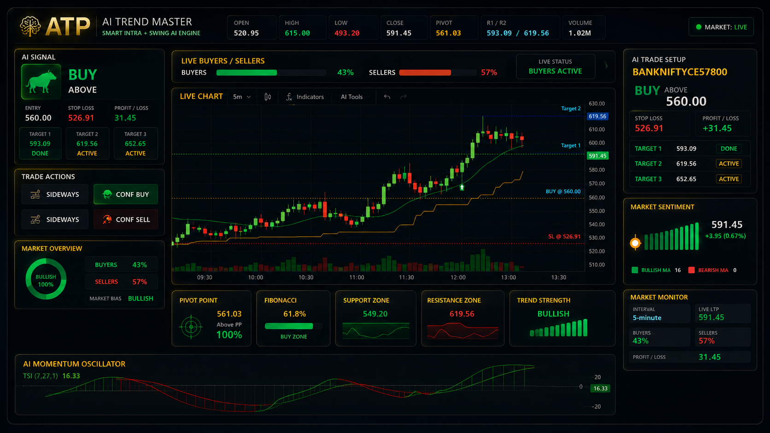
Task: Click the Bullish 100% donut gauge
Action: click(x=46, y=279)
